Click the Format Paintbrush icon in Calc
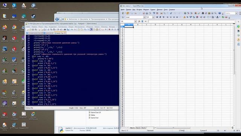The height and width of the screenshot is (136, 241). (171, 13)
